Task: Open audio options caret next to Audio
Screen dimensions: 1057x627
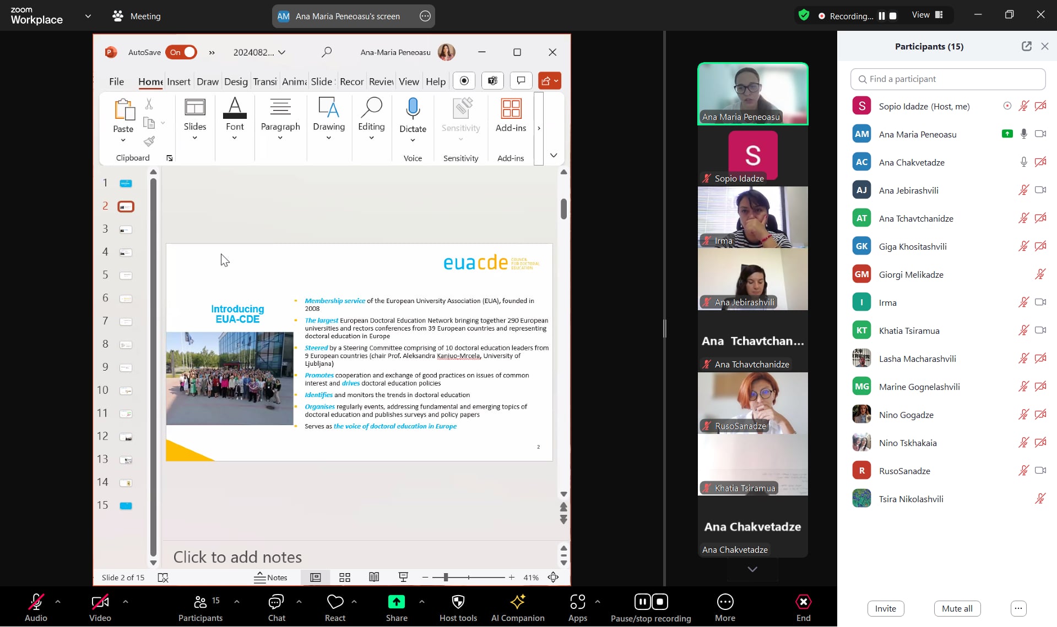Action: pos(58,602)
